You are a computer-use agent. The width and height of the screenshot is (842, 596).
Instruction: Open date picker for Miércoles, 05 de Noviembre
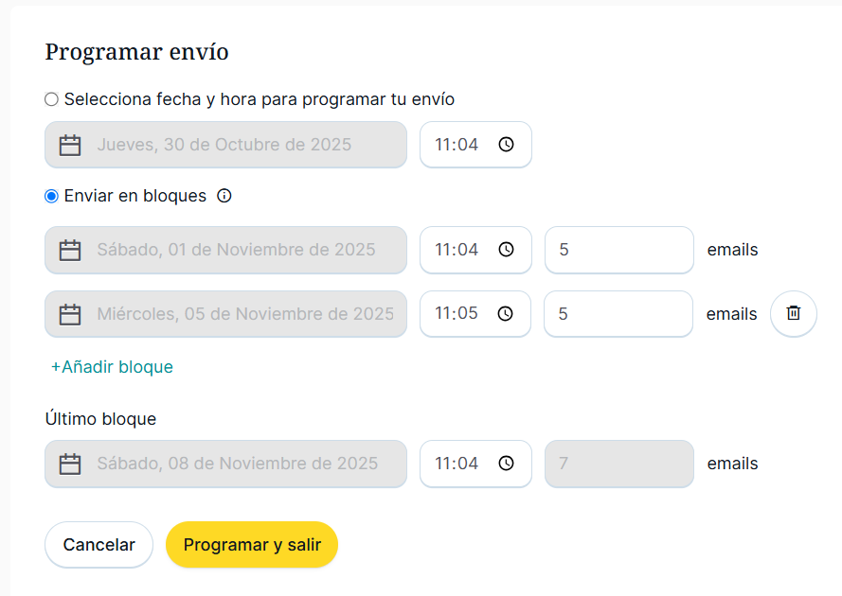pos(244,314)
